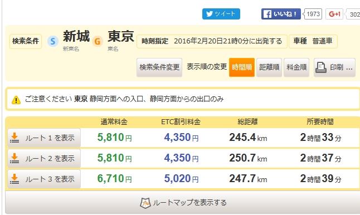Screen dimensions: 360x215
Task: Click the printer icon for 印刷
Action: click(321, 67)
